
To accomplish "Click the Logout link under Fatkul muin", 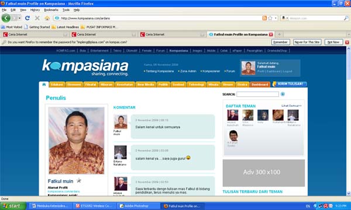I will point(287,71).
